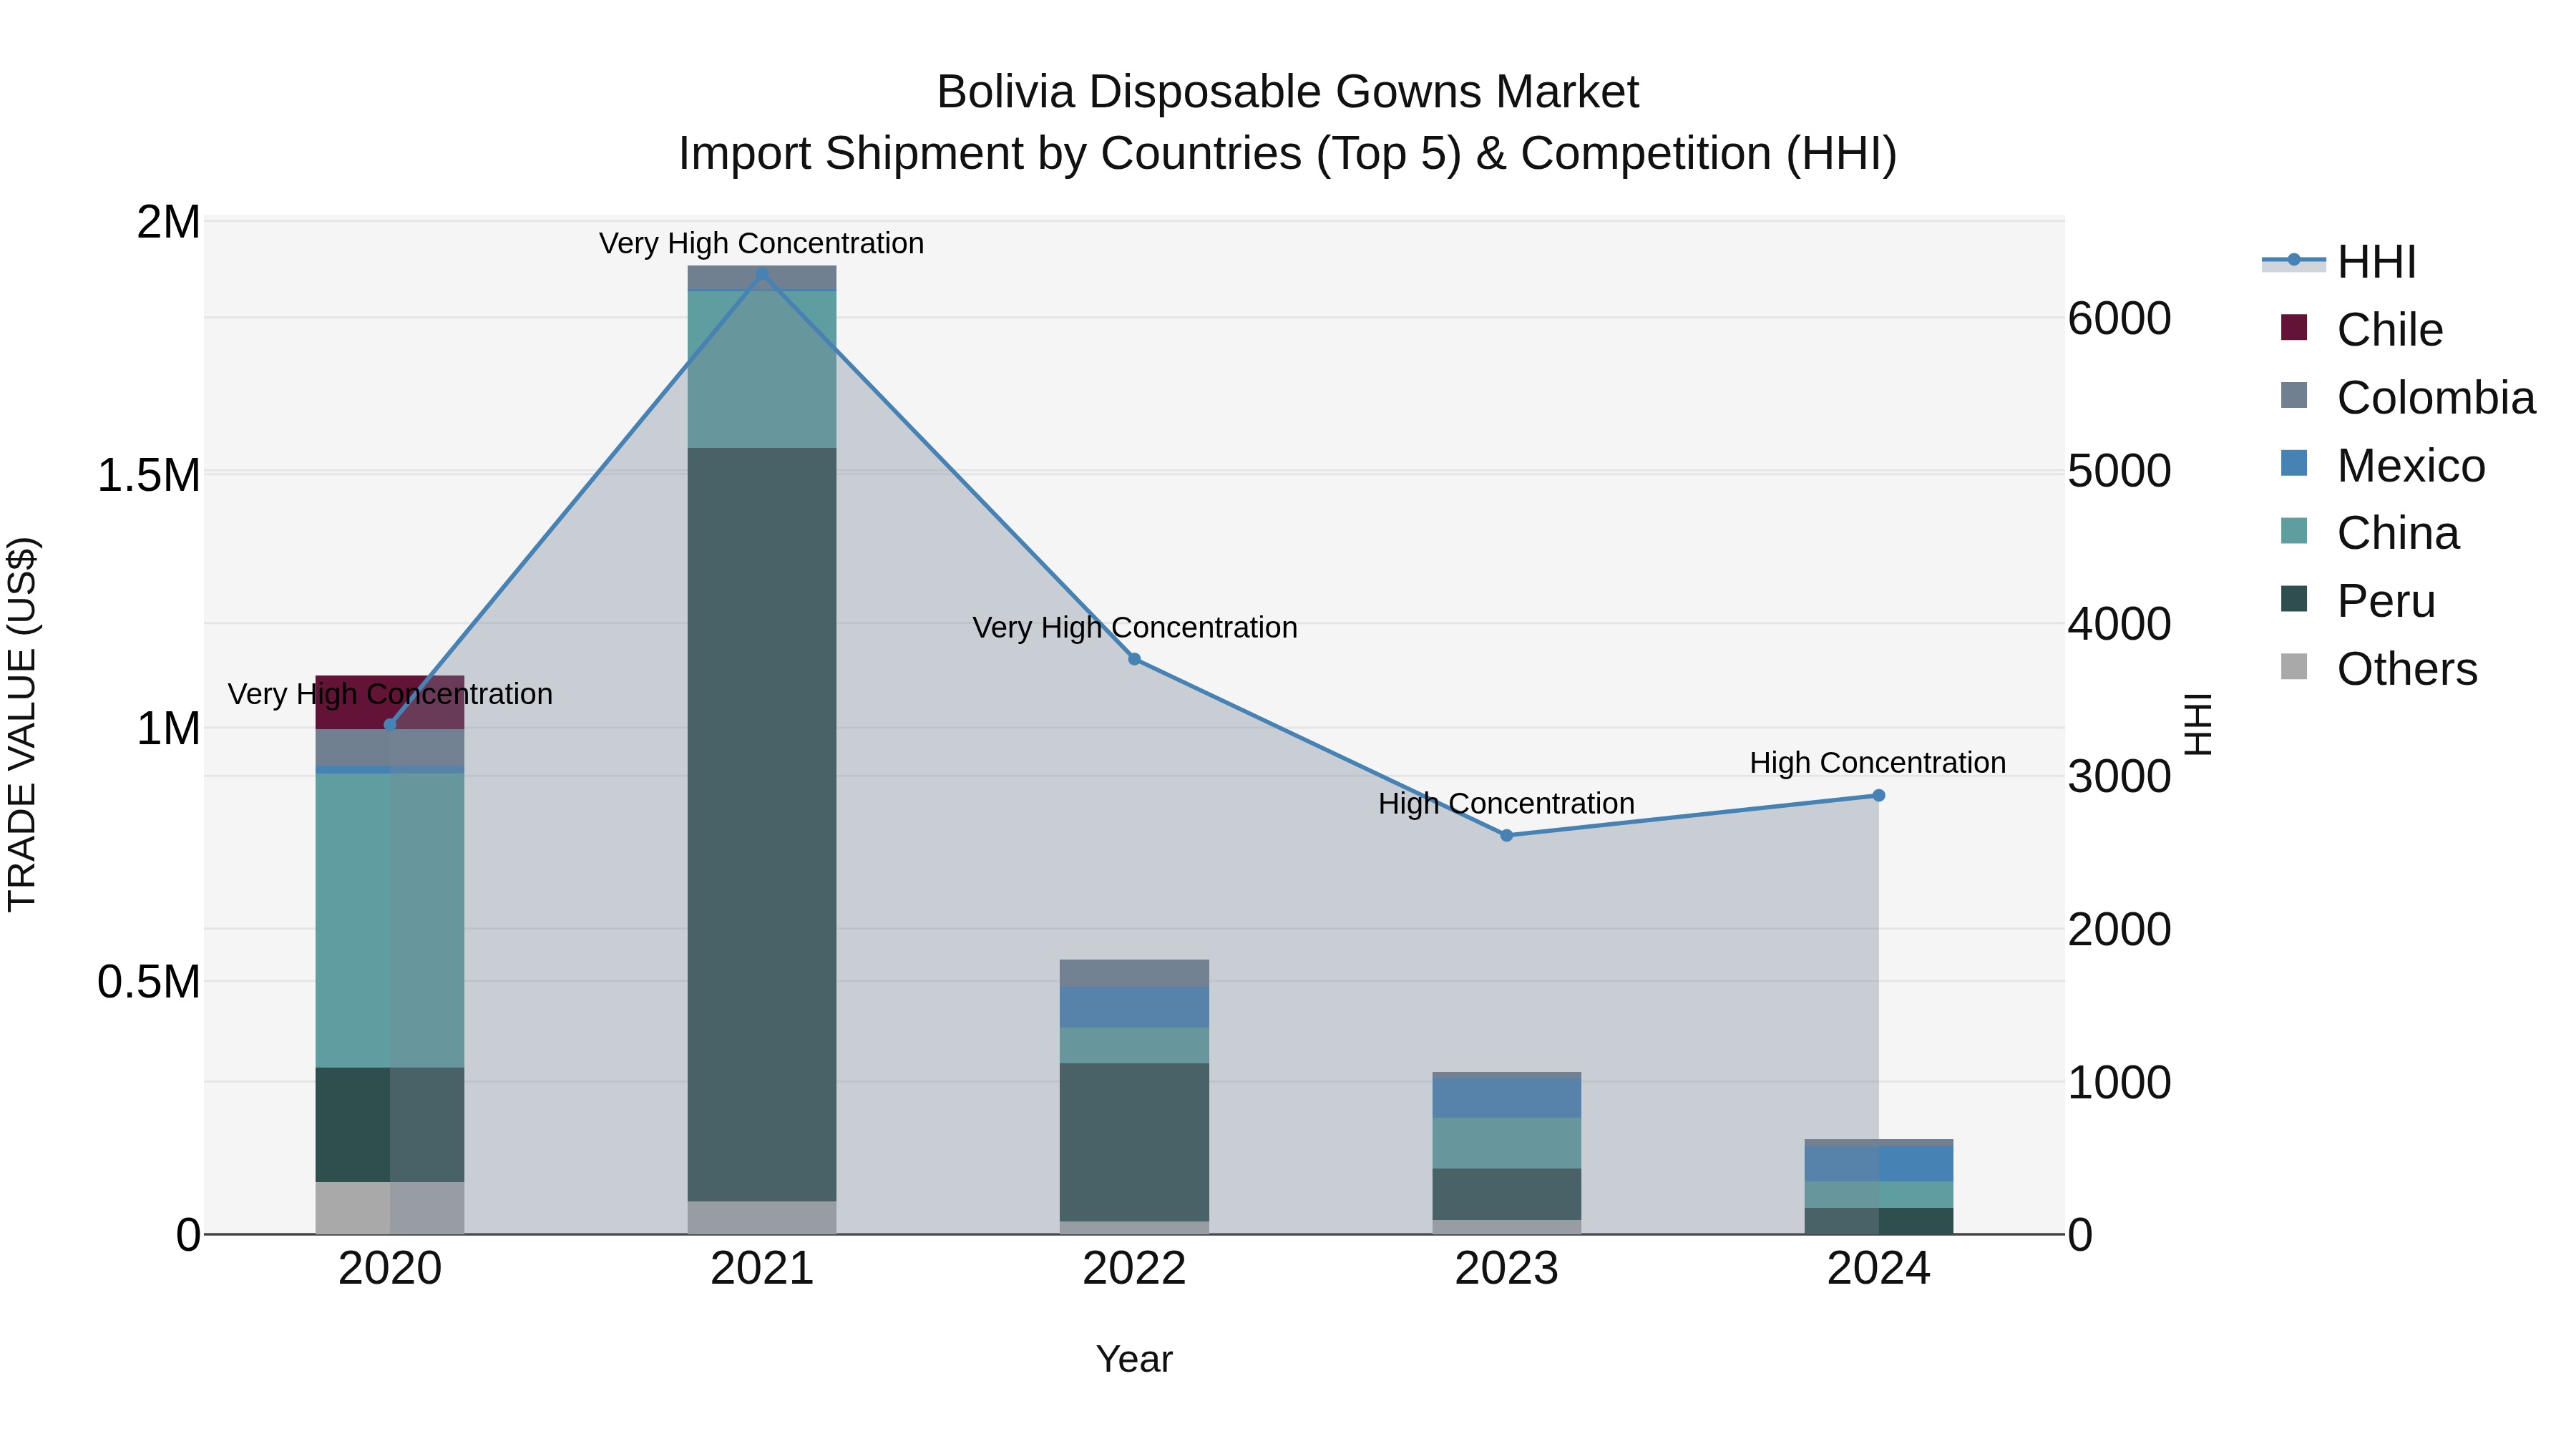Click the 5000 tick on the HHI axis
This screenshot has height=1449, width=2576.
click(x=2120, y=471)
